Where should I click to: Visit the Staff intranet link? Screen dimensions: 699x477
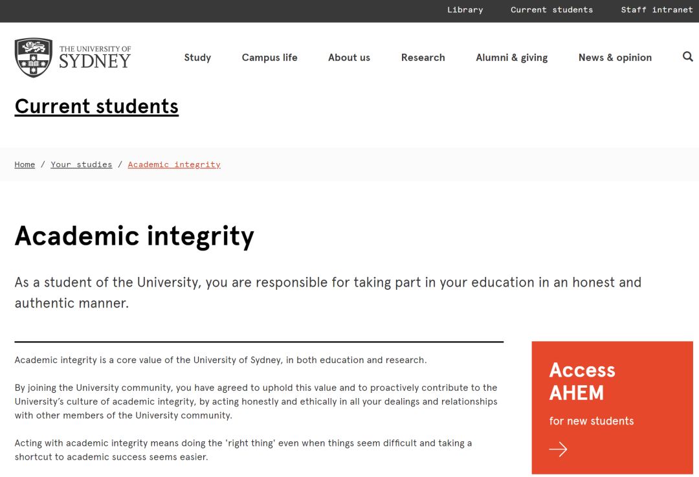(x=656, y=10)
